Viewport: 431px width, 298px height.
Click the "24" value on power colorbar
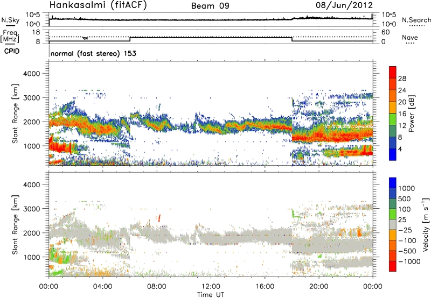pyautogui.click(x=402, y=90)
